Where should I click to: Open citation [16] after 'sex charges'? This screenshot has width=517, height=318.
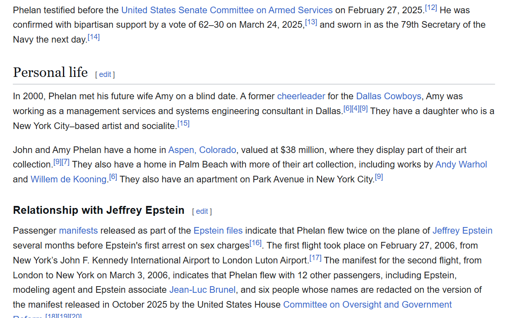(255, 243)
